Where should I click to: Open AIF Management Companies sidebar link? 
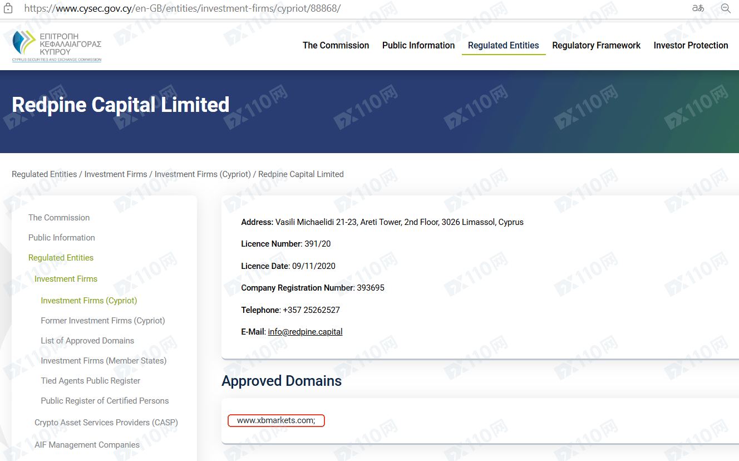pos(87,445)
